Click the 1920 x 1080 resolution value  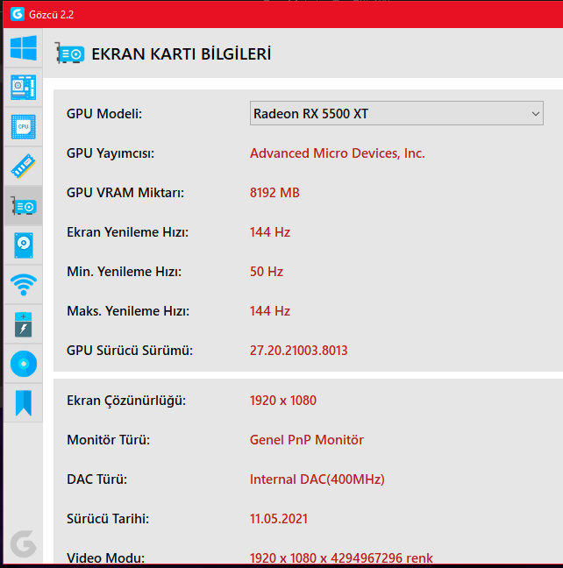click(x=283, y=401)
